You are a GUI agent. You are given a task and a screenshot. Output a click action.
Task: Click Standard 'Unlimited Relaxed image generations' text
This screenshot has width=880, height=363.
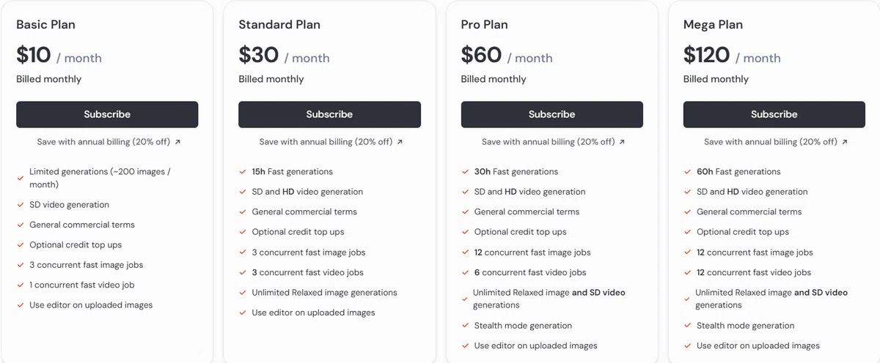point(324,292)
